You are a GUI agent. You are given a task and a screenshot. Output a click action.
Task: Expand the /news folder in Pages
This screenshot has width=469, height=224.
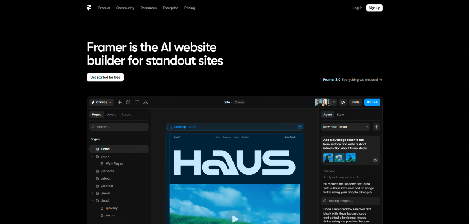click(92, 193)
